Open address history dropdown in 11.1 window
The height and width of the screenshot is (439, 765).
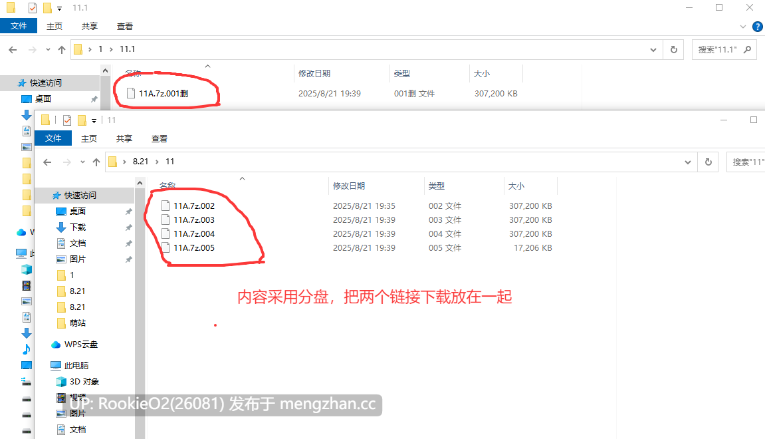[653, 49]
